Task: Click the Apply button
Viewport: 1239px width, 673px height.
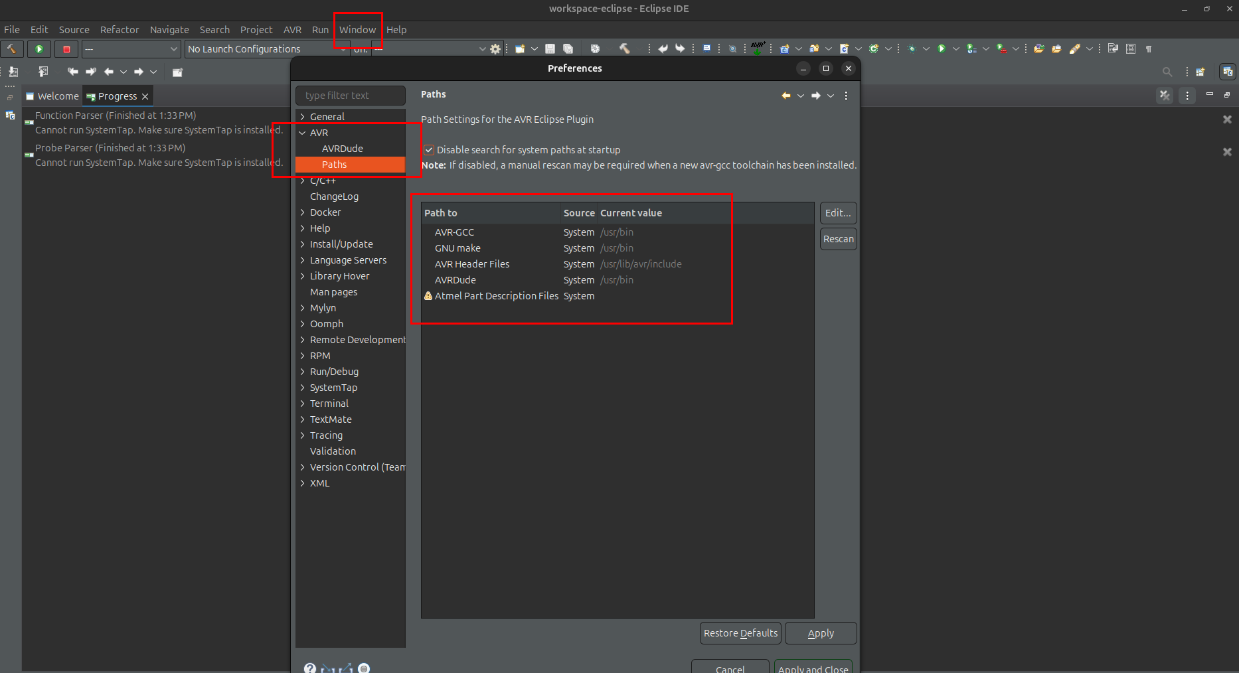Action: 821,633
